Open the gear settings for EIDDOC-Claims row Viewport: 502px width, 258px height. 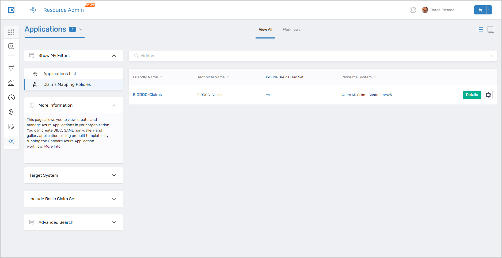click(488, 95)
